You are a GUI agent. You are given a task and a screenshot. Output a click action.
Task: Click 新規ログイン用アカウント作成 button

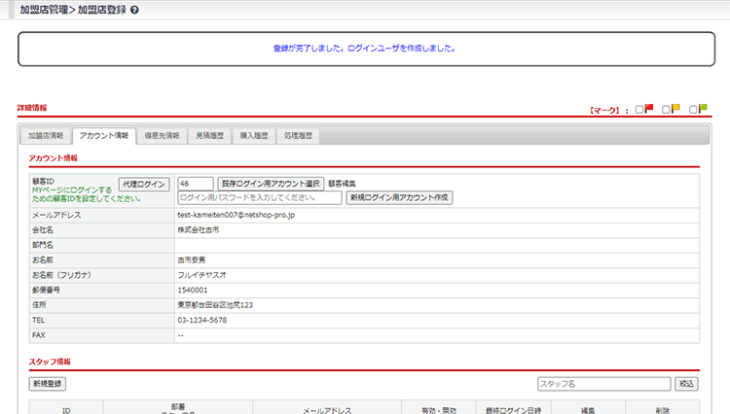tap(399, 197)
